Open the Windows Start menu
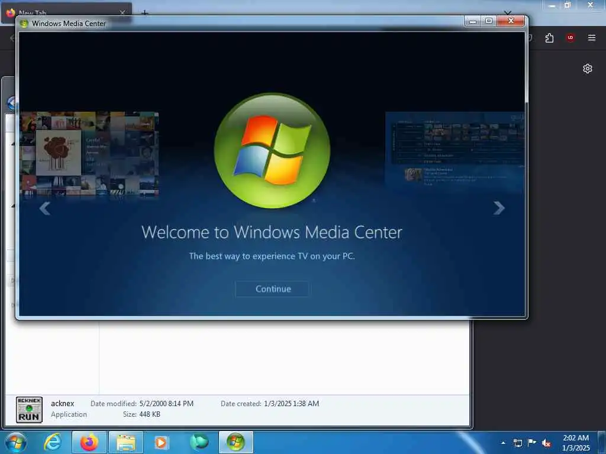 click(16, 442)
